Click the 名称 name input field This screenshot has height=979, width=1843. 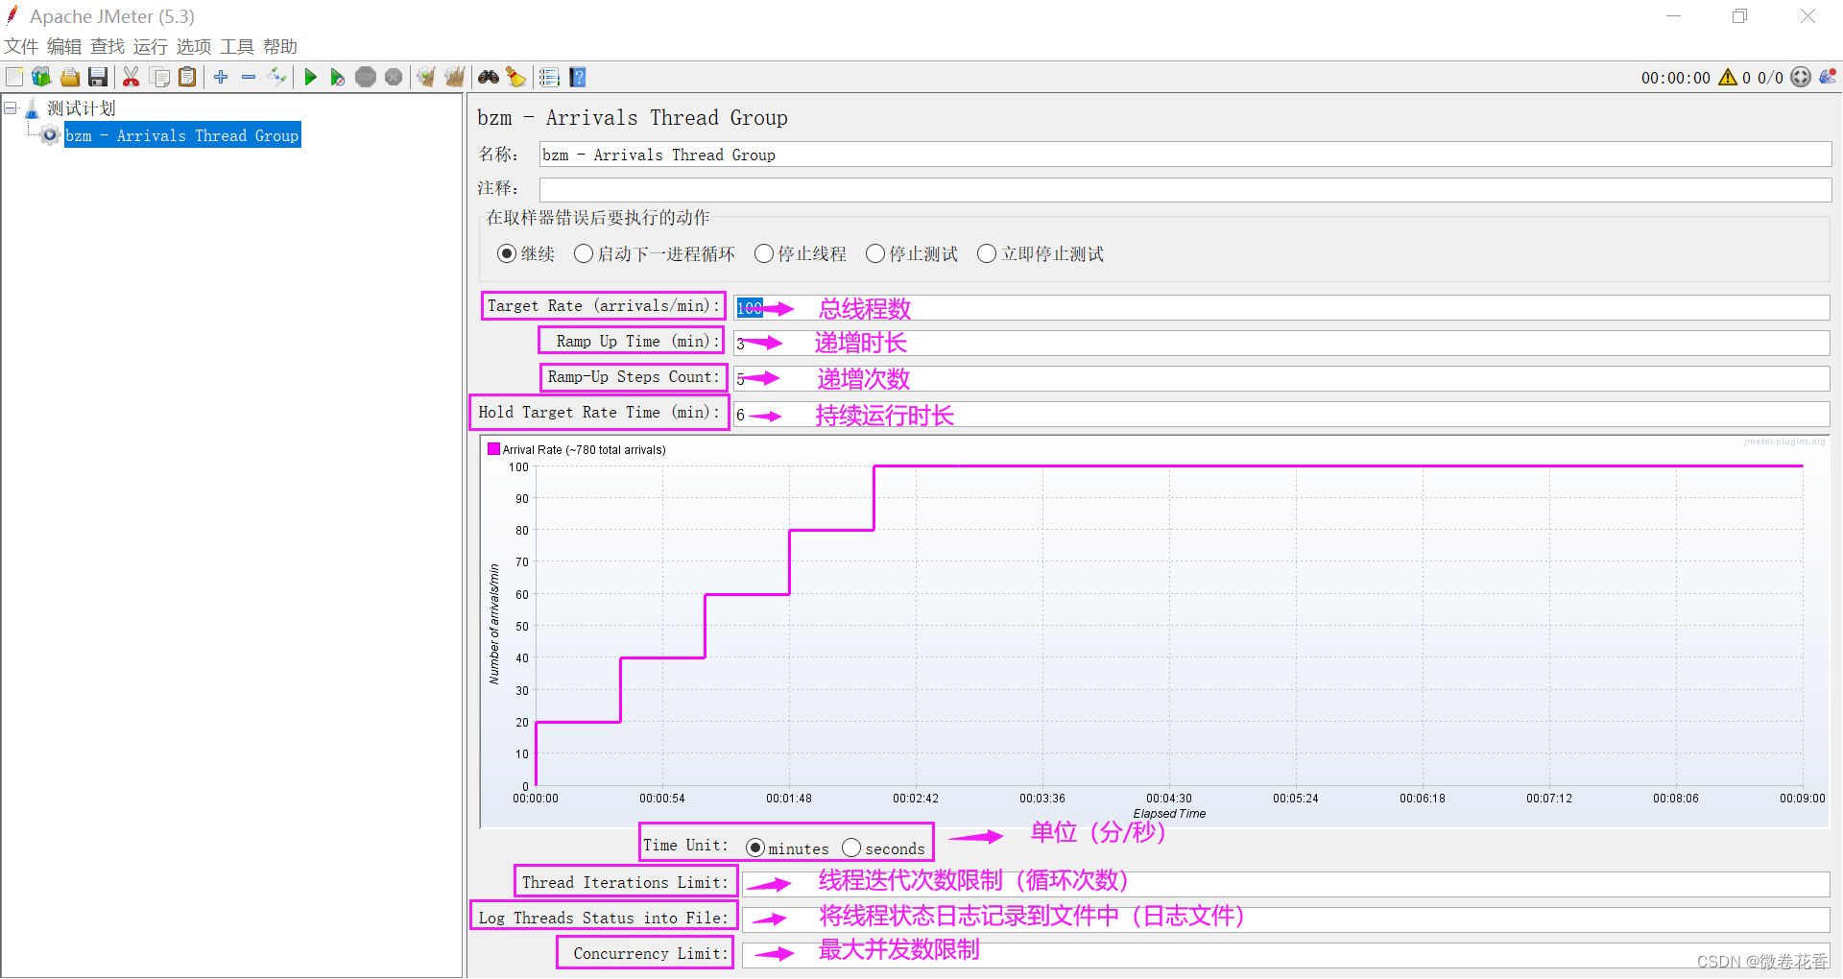(x=1185, y=155)
